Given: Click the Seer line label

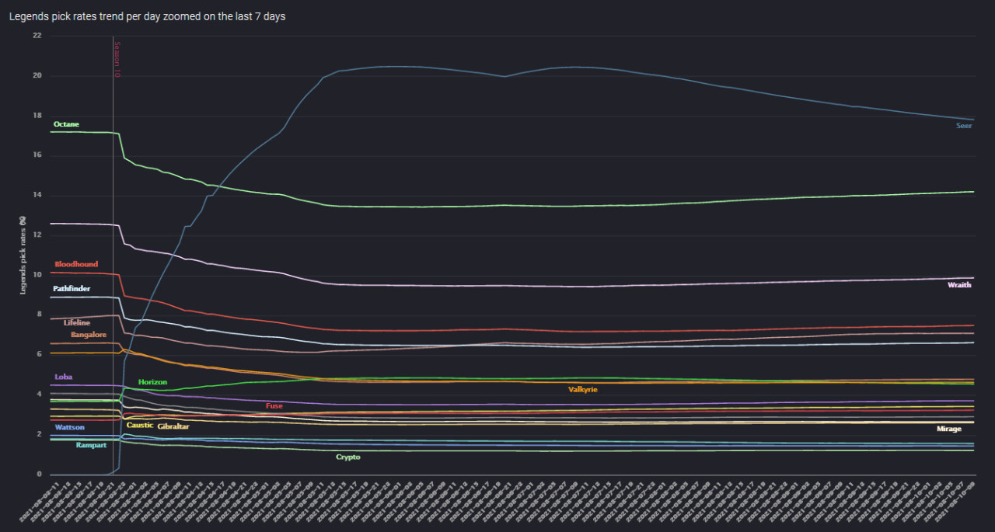Looking at the screenshot, I should (x=964, y=126).
